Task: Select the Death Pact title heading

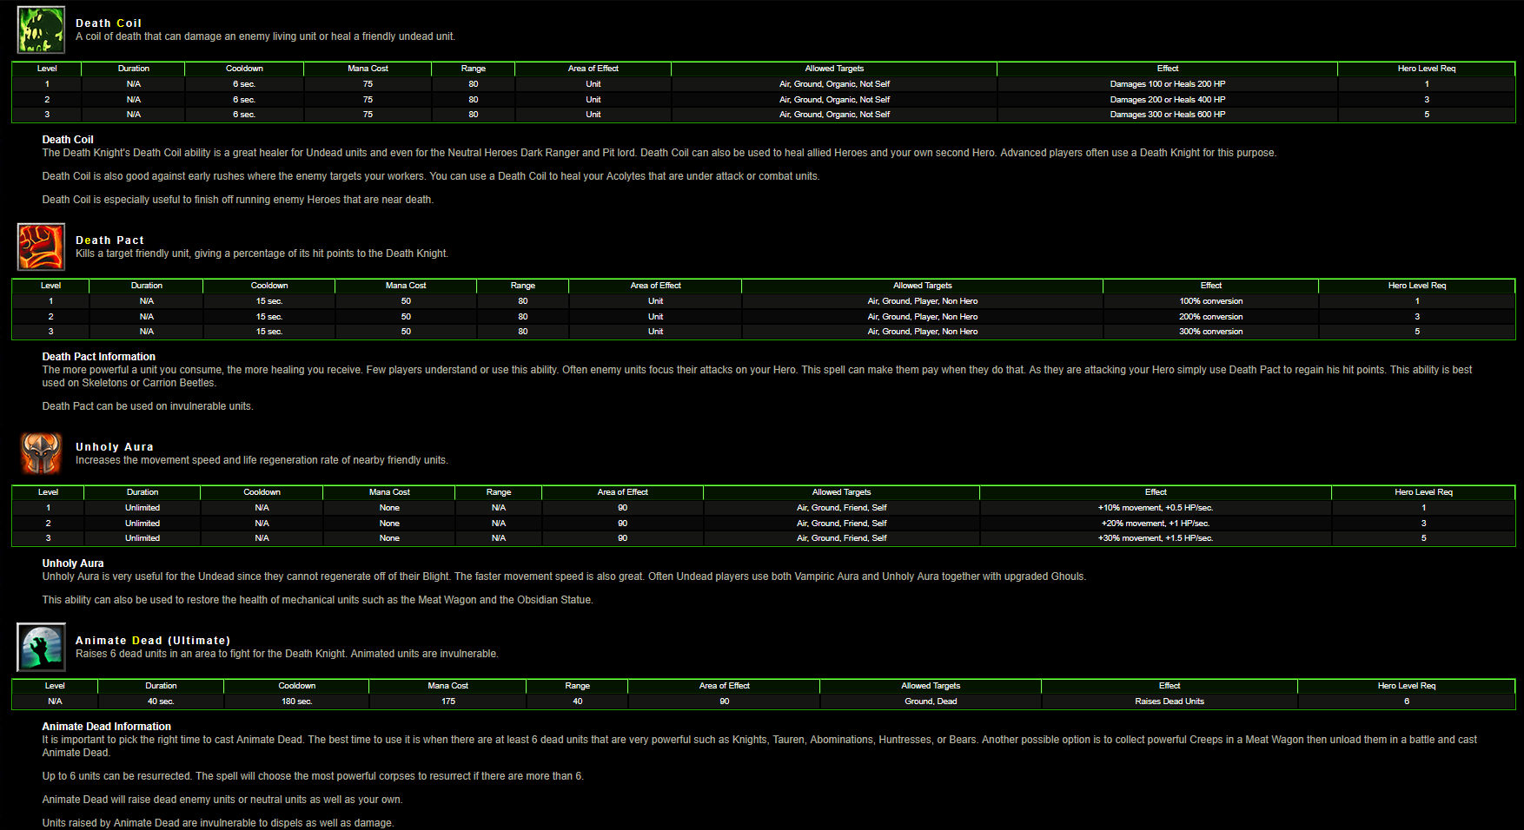Action: [109, 240]
